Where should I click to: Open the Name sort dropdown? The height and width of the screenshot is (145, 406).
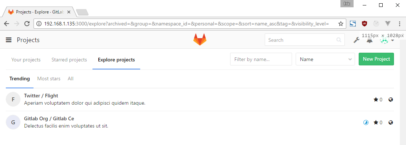[x=325, y=59]
